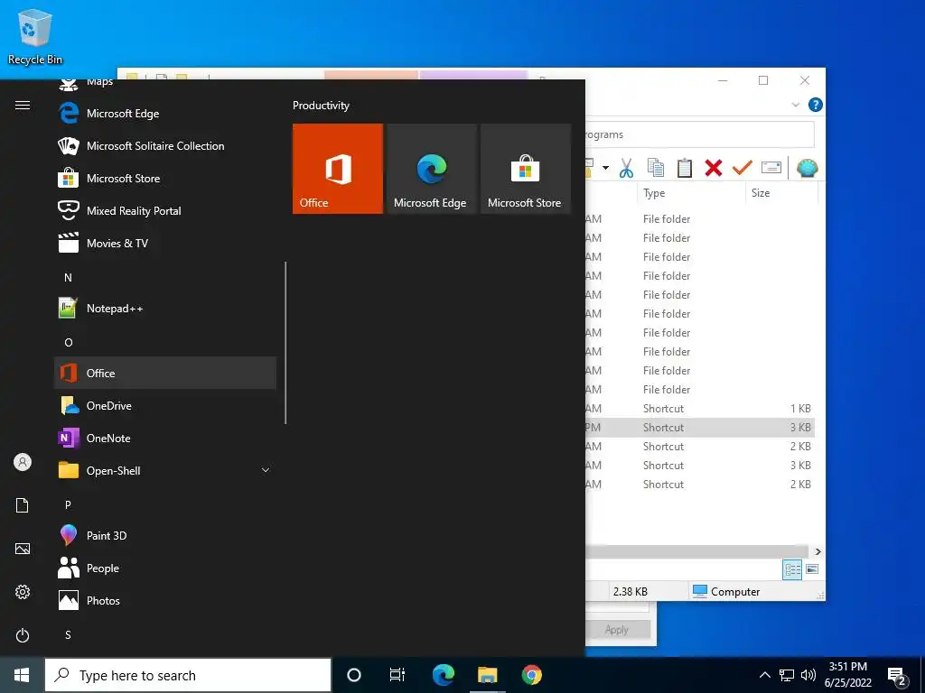Click the Copy icon in Explorer toolbar

pyautogui.click(x=656, y=169)
